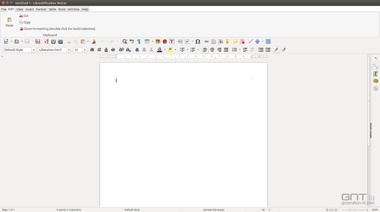Open the bullet list style dropdown arrow
380x212 pixels.
(187, 50)
